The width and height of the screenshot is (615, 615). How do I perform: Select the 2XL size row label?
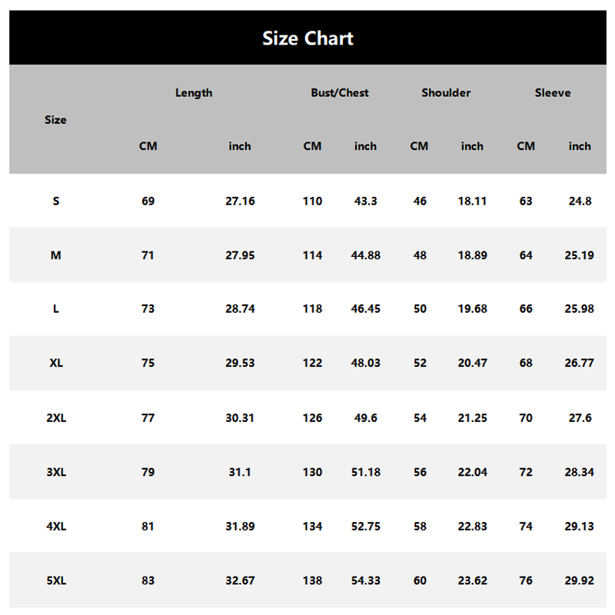click(55, 418)
